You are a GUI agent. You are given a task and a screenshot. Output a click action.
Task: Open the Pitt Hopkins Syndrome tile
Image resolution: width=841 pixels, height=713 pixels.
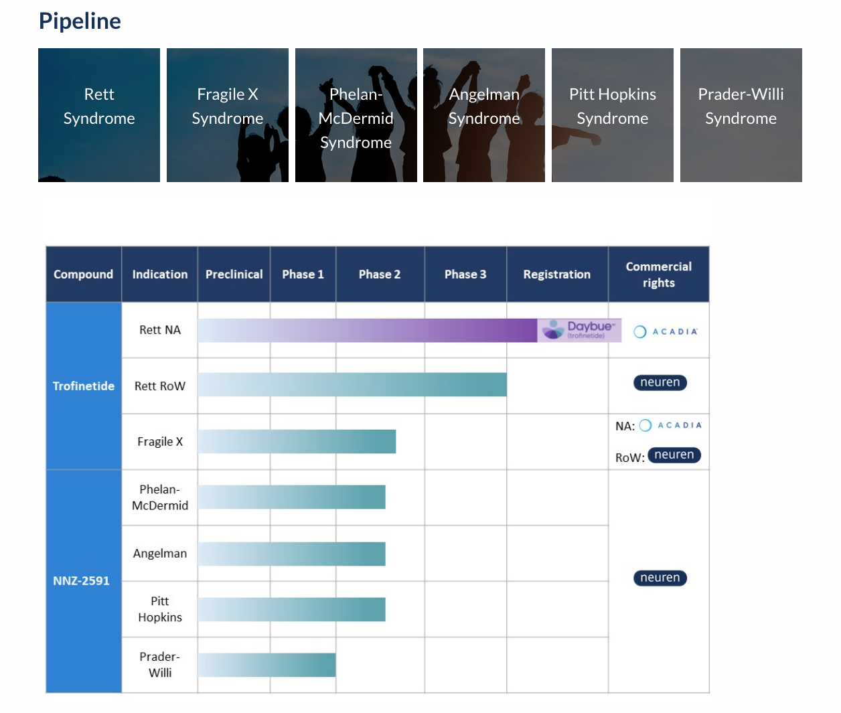point(612,115)
